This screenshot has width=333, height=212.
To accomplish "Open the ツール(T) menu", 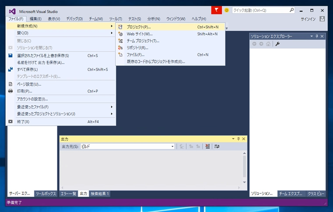I will (116, 19).
